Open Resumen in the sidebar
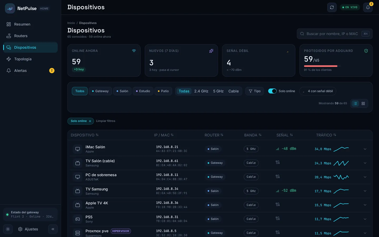Viewport: 379px width, 237px height. pos(31,24)
